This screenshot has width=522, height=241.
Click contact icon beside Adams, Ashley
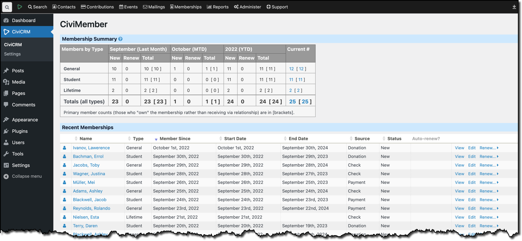click(x=65, y=191)
